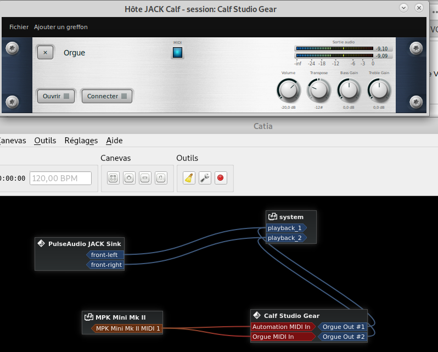Select the Orgue MIDI In port
Viewport: 438px width, 352px height.
[x=283, y=337]
